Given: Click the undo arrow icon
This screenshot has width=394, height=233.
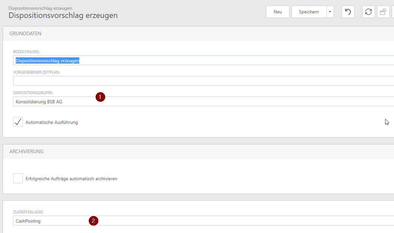Looking at the screenshot, I should (x=348, y=12).
